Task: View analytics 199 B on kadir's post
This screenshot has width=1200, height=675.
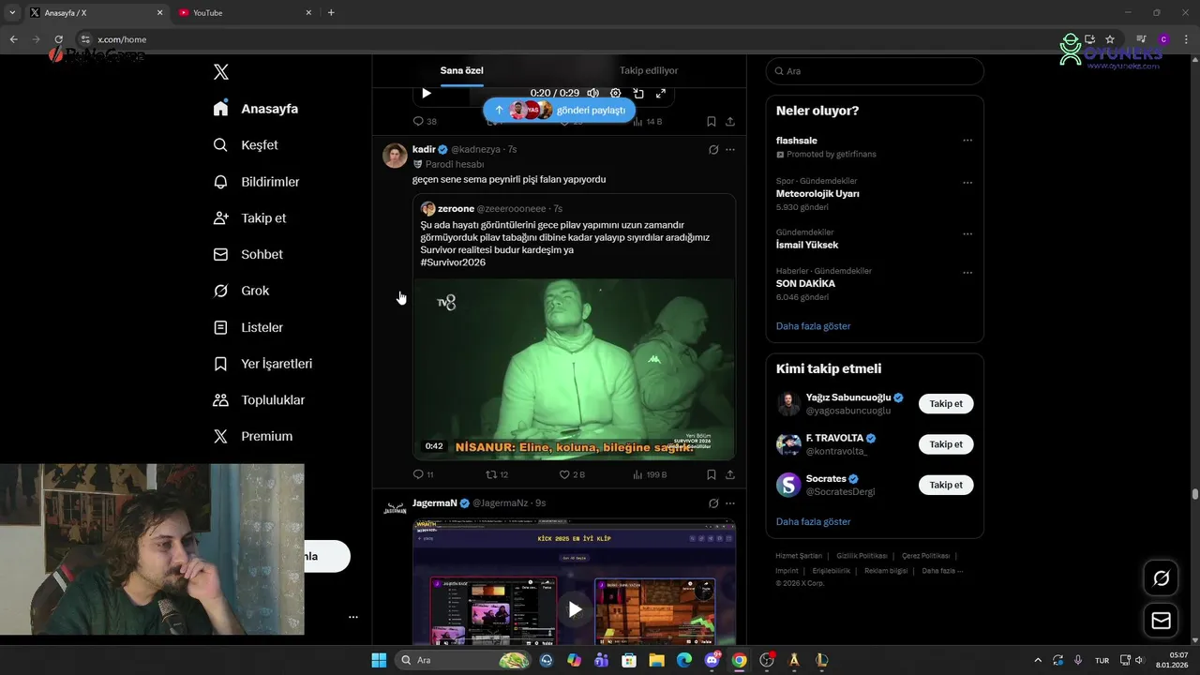Action: pyautogui.click(x=650, y=475)
